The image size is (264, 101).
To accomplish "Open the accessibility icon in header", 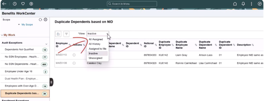I will [x=31, y=4].
